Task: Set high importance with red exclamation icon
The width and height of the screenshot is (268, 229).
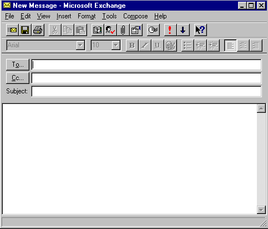Action: coord(170,30)
